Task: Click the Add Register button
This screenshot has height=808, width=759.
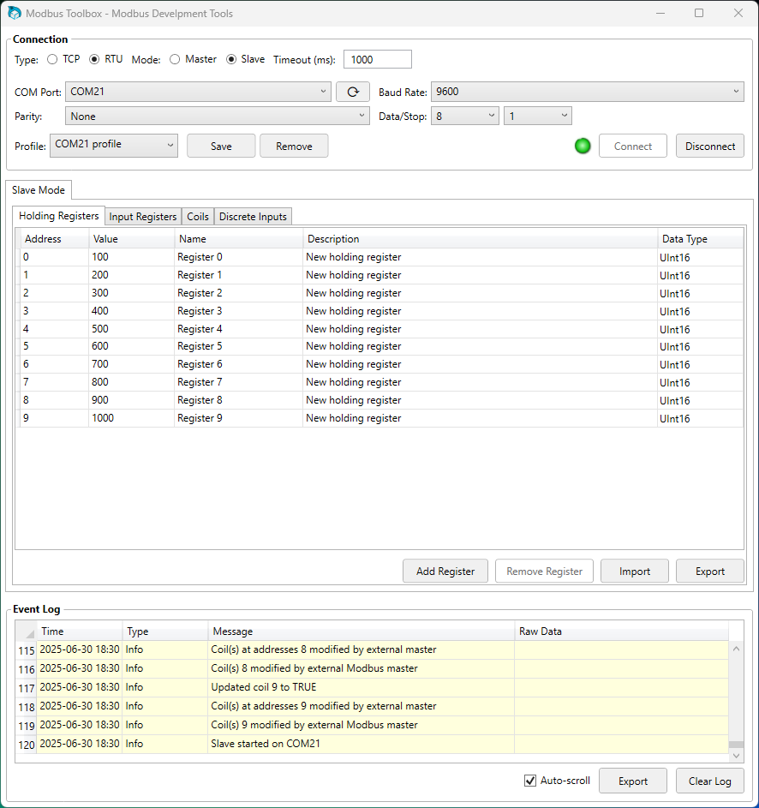Action: click(x=445, y=571)
